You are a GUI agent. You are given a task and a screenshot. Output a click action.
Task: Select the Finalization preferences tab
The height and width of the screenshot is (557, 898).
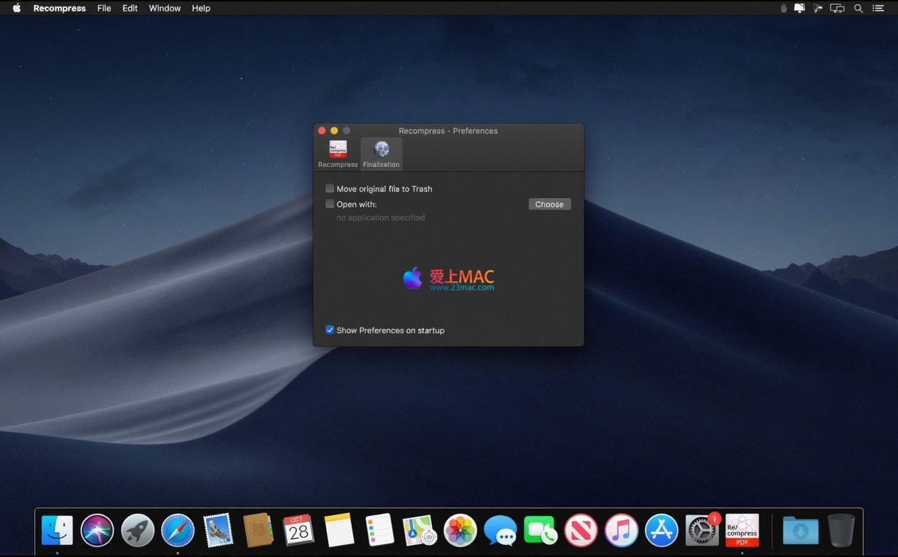(382, 153)
